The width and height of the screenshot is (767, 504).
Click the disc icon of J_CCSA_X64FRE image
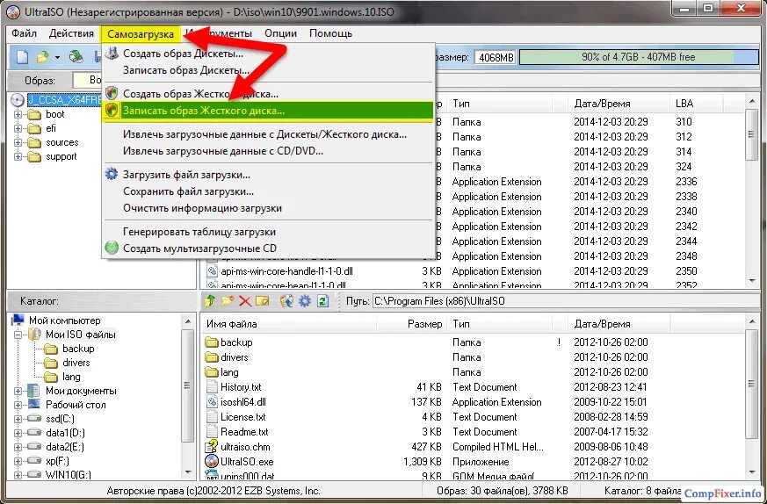[x=18, y=100]
